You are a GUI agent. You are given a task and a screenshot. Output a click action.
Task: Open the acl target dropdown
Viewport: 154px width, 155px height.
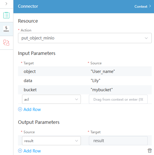tap(51, 99)
